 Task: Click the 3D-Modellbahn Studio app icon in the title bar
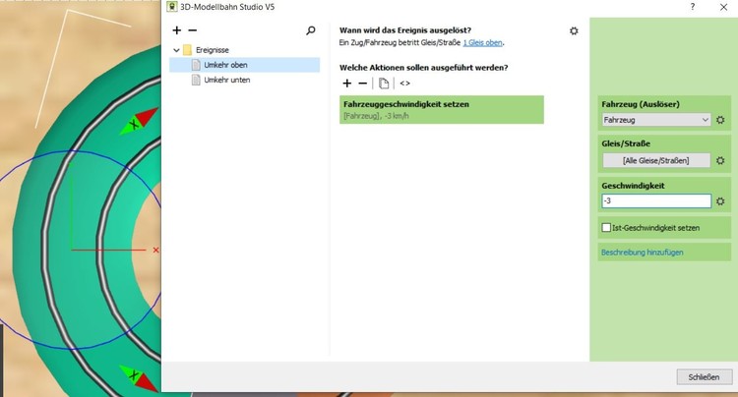point(172,7)
